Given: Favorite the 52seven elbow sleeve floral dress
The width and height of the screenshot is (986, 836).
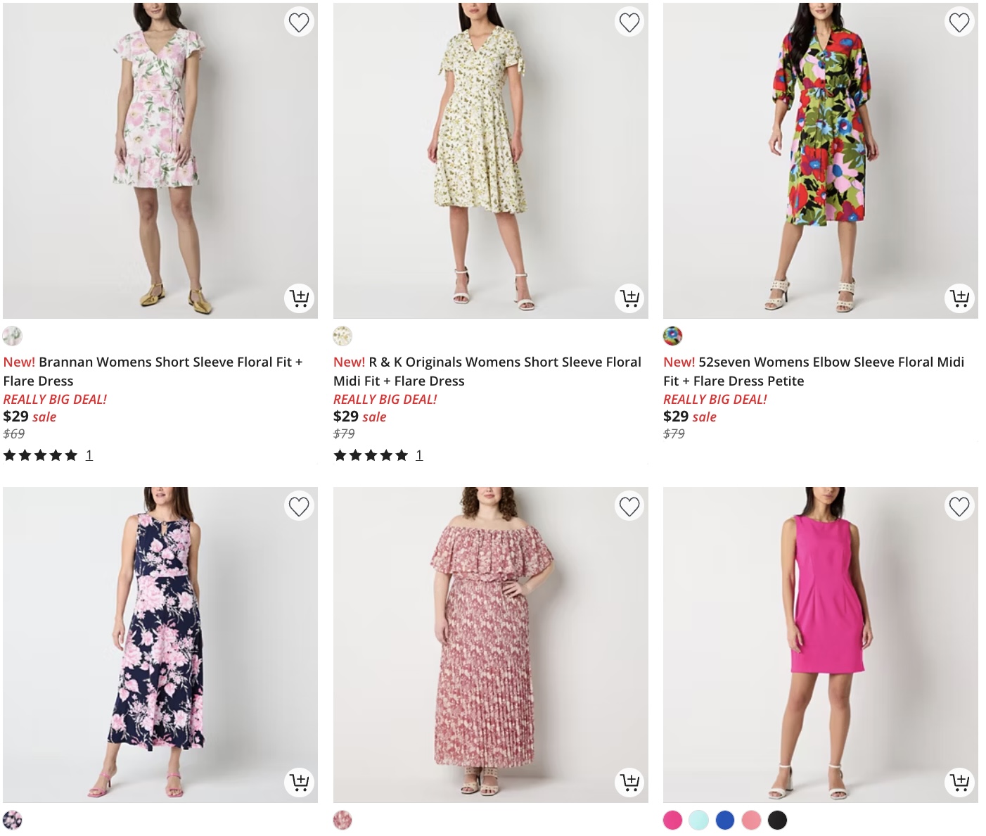Looking at the screenshot, I should pyautogui.click(x=959, y=21).
